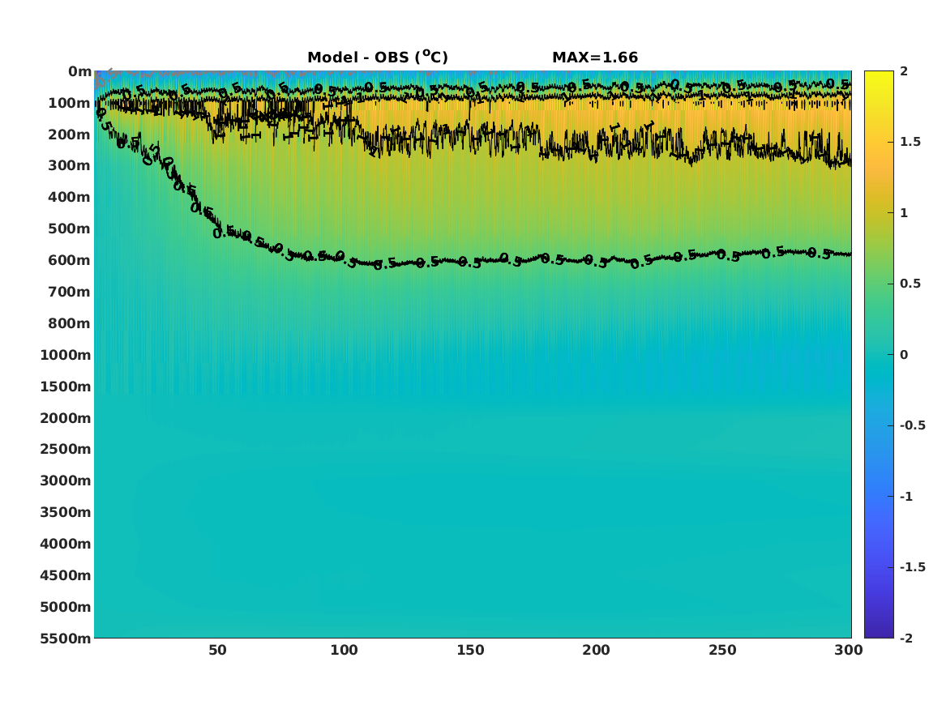Click the colorbar tick label '2'
The width and height of the screenshot is (946, 709).
click(x=904, y=71)
